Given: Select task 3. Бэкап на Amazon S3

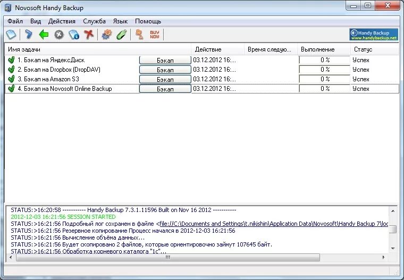Looking at the screenshot, I should point(48,79).
